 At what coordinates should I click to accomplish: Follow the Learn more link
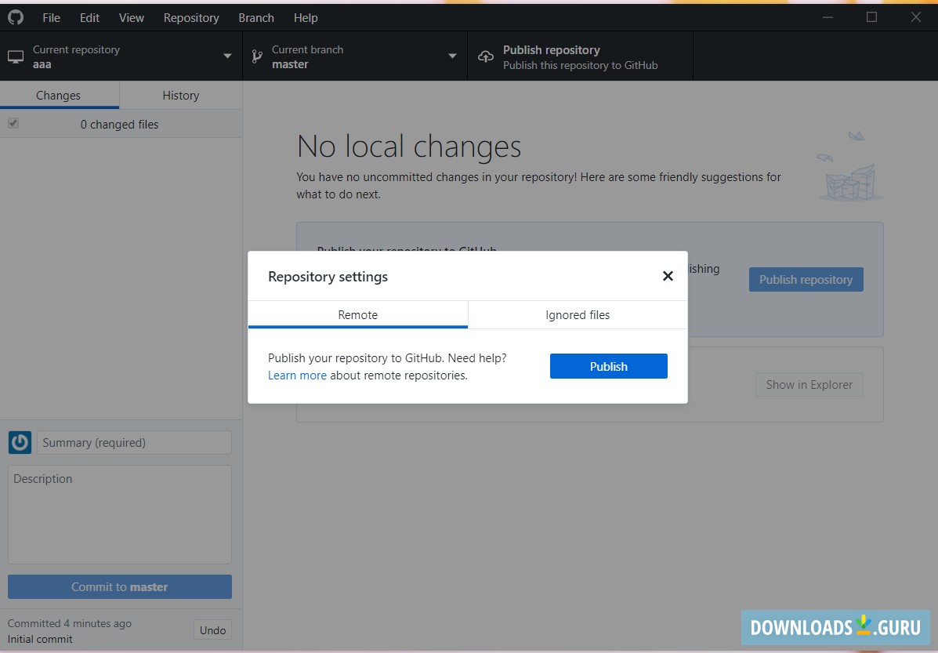[x=297, y=375]
